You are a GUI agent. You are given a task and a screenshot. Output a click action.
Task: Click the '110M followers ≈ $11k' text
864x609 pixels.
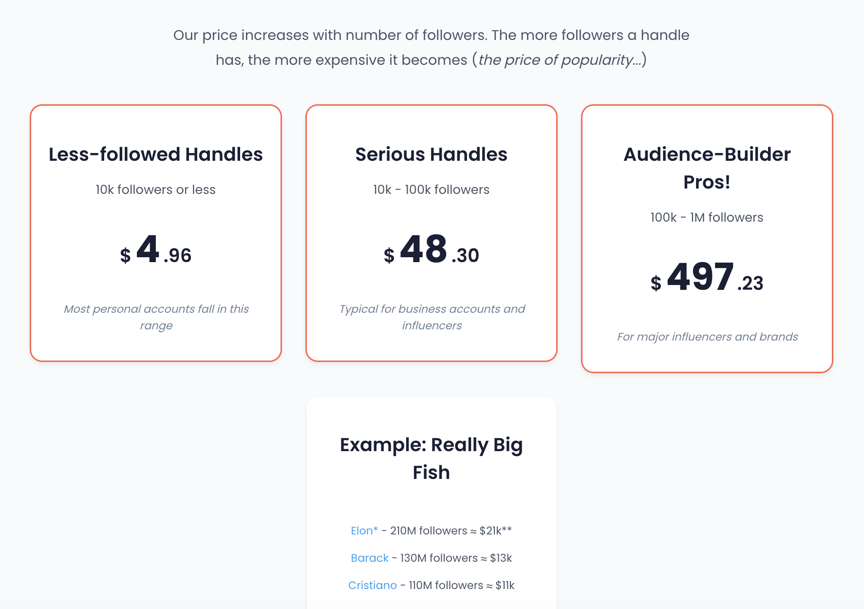462,585
